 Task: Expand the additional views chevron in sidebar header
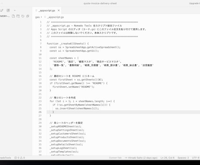click(15, 10)
